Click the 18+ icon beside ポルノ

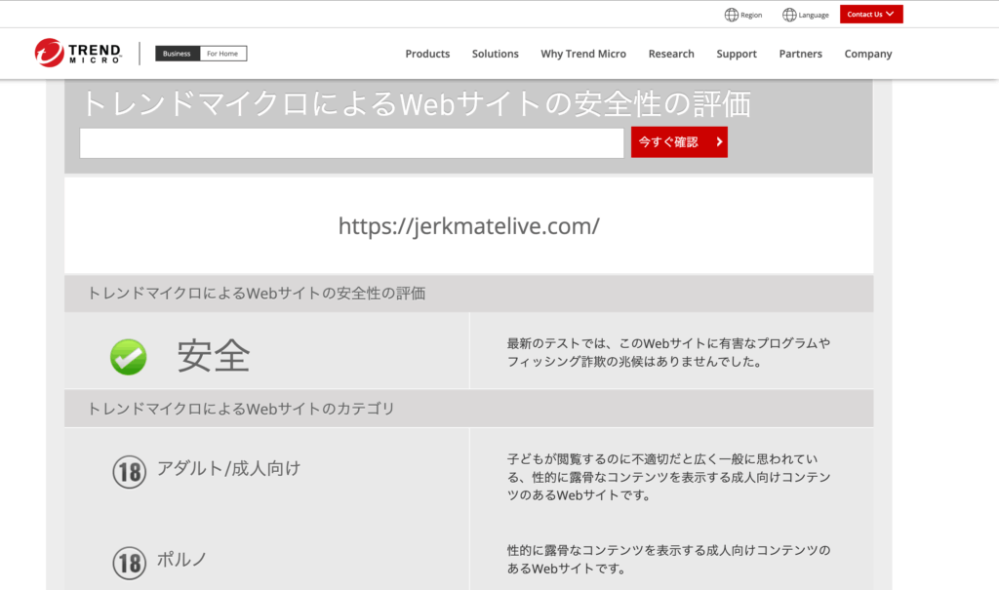pos(130,563)
